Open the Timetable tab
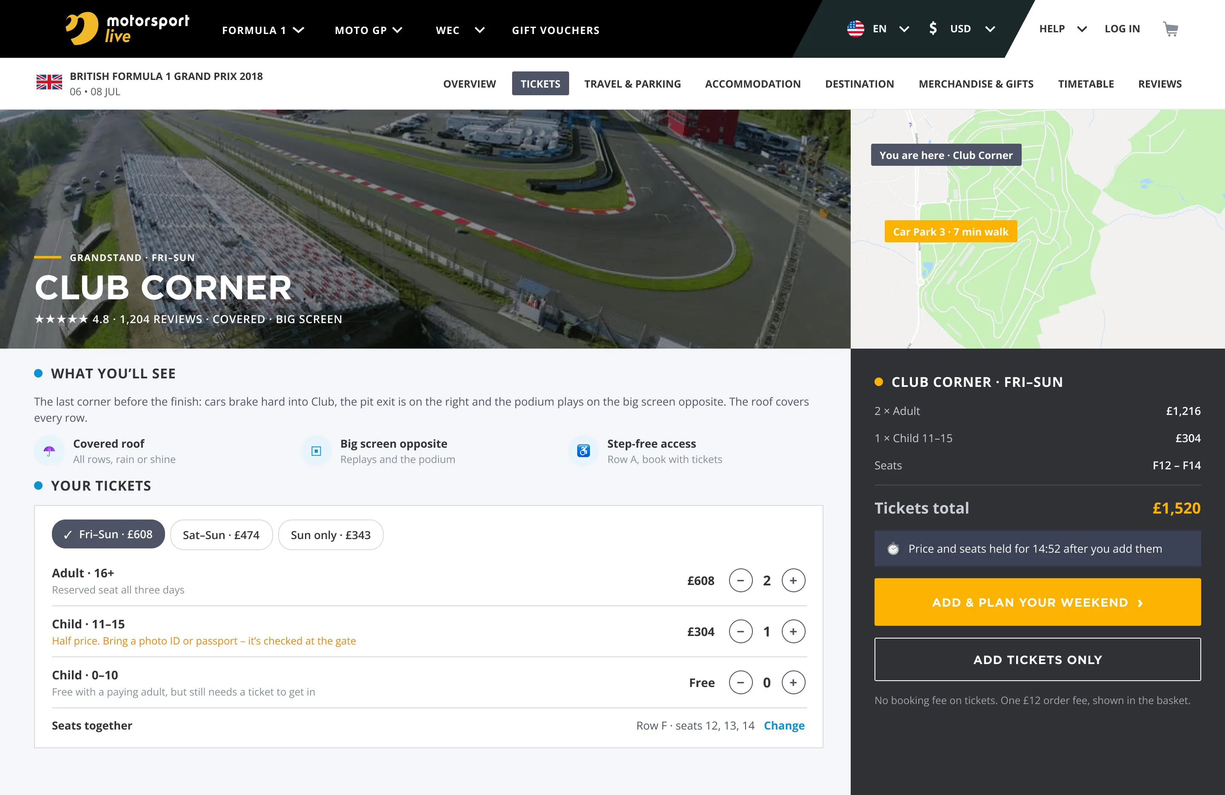The width and height of the screenshot is (1225, 795). pos(1085,83)
